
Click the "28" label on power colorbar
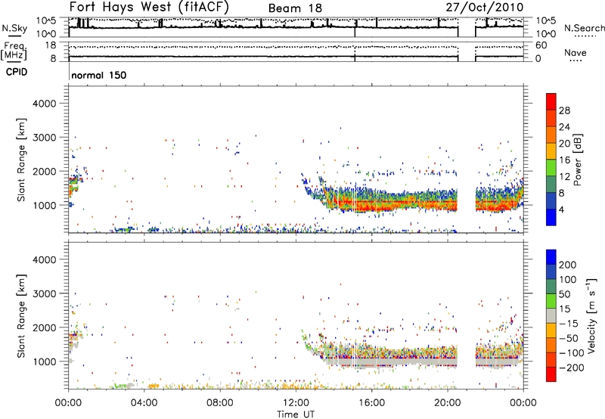pyautogui.click(x=564, y=110)
